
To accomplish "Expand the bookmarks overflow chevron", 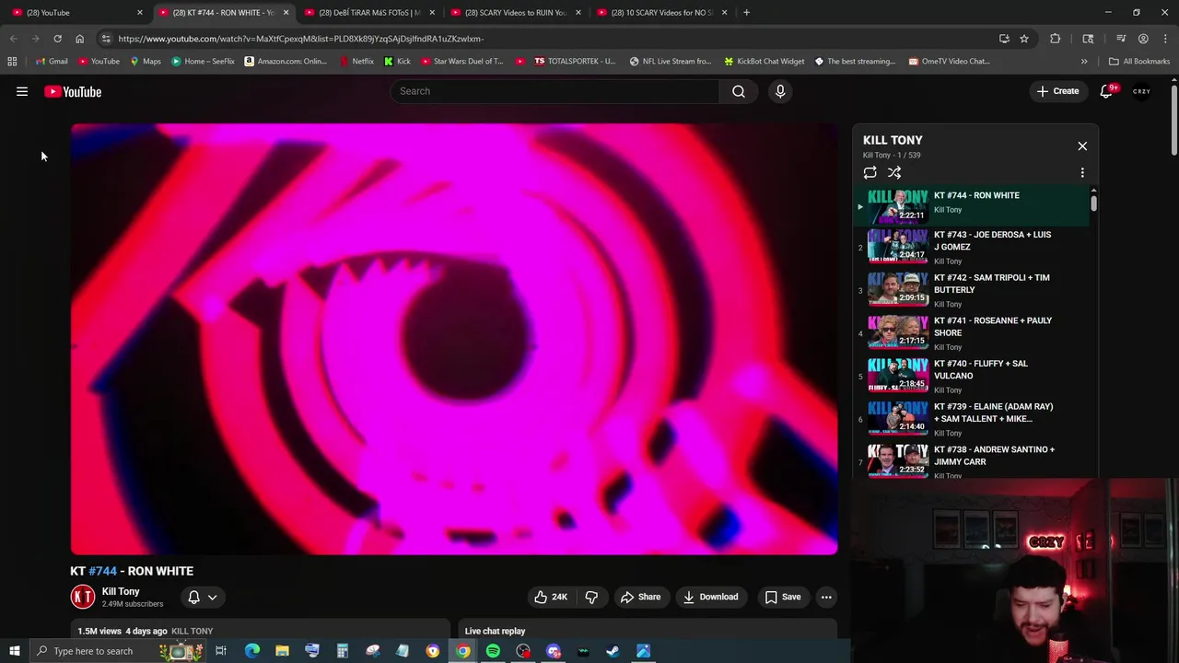I will 1084,62.
